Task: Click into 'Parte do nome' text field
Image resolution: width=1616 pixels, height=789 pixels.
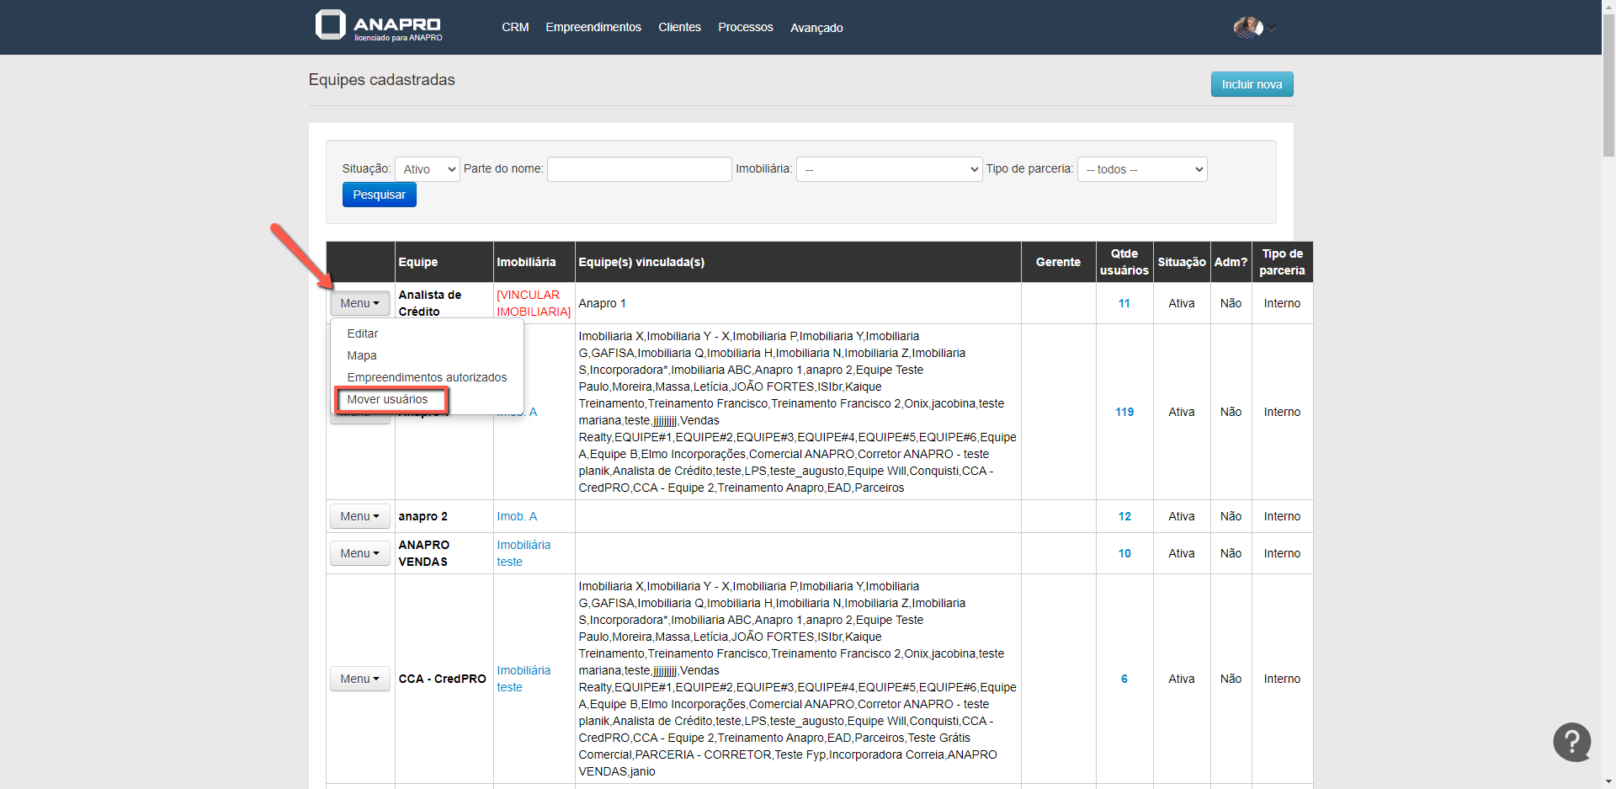Action: coord(639,169)
